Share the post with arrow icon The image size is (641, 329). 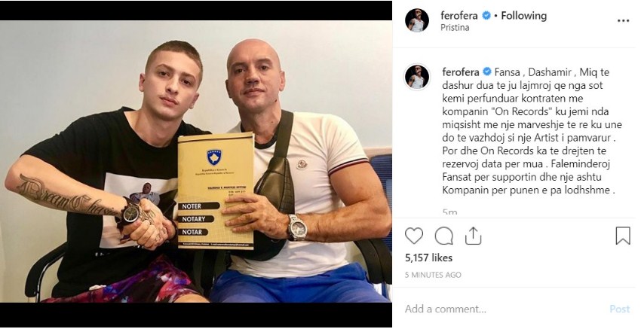[x=473, y=236]
